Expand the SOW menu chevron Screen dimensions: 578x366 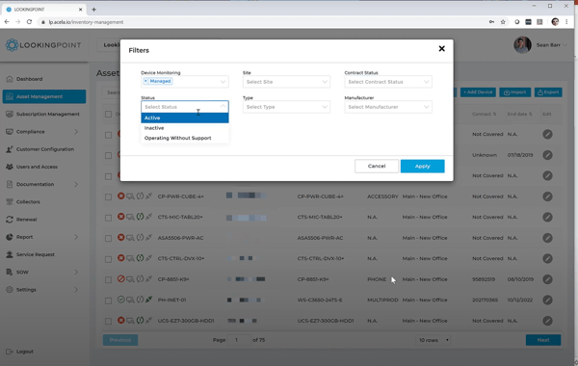coord(76,272)
